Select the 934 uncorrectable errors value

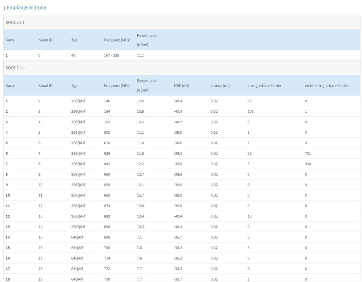tap(308, 164)
